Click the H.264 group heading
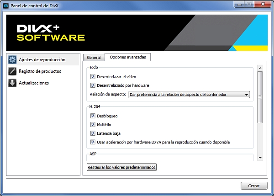The width and height of the screenshot is (274, 196). click(95, 106)
